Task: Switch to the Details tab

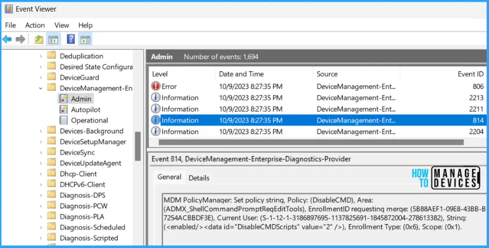Action: coord(199,178)
